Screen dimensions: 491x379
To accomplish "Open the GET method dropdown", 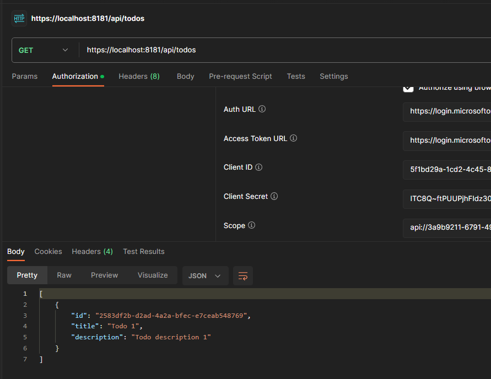I will 44,50.
